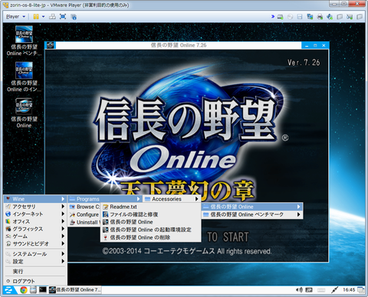
Task: Choose 信長の野望 Online の起動環境設定
Action: coord(150,230)
